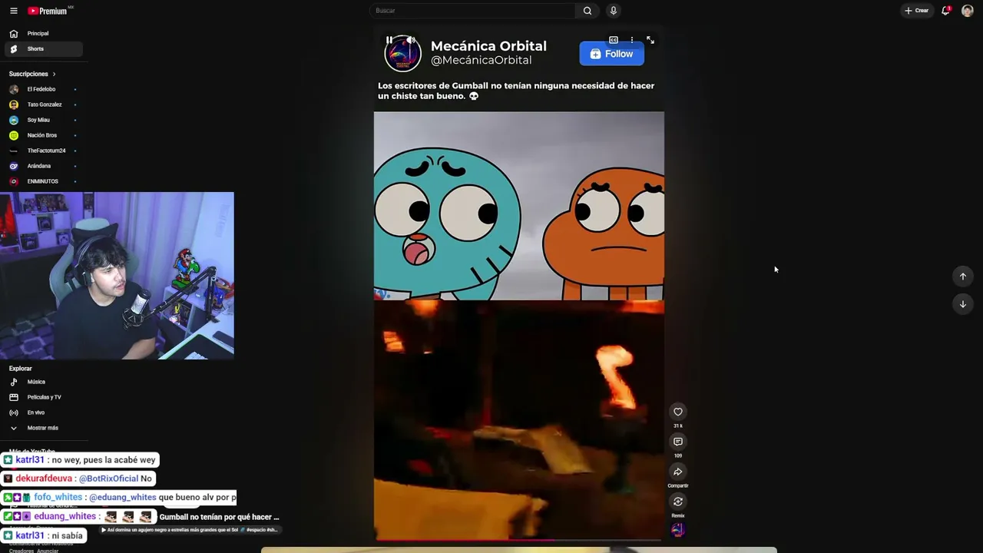Open the YouTube guide hamburger menu
Image resolution: width=983 pixels, height=553 pixels.
(x=13, y=11)
